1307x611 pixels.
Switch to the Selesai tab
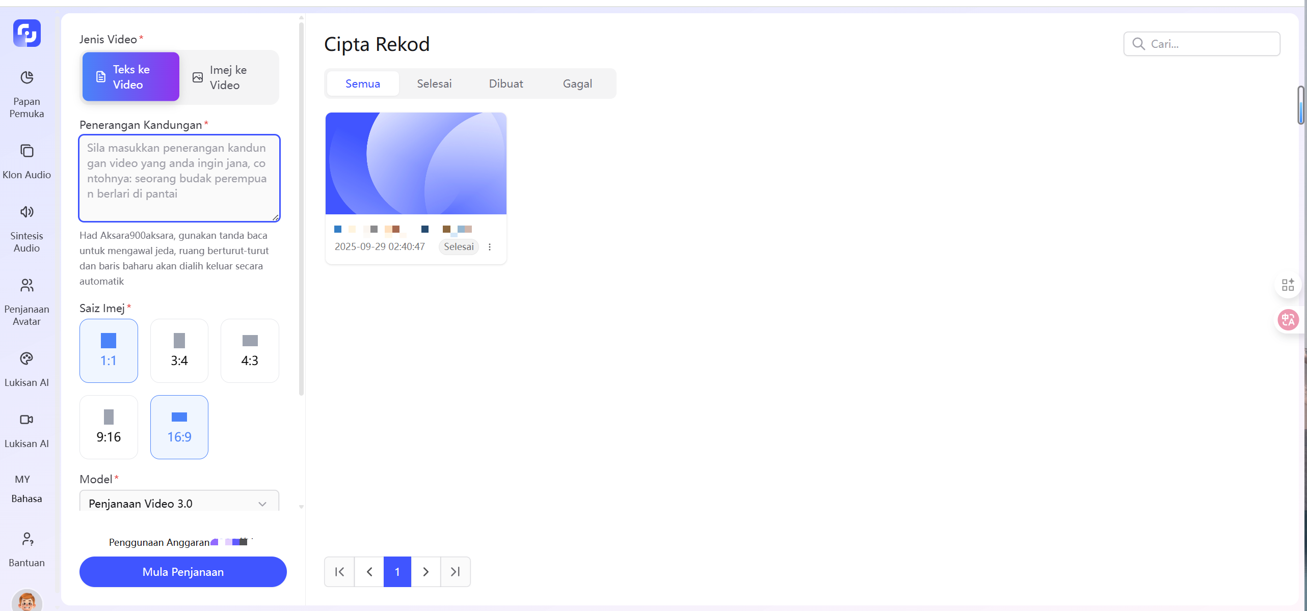click(434, 84)
